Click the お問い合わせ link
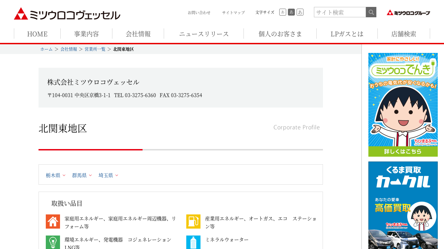Image resolution: width=444 pixels, height=249 pixels. [199, 12]
